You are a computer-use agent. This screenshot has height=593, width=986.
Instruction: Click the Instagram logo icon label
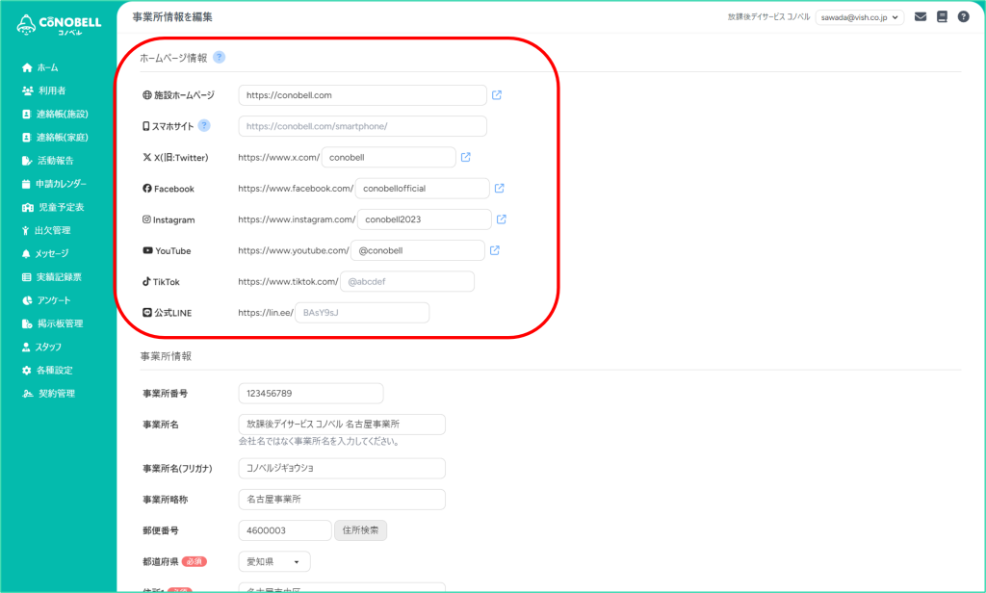coord(146,219)
